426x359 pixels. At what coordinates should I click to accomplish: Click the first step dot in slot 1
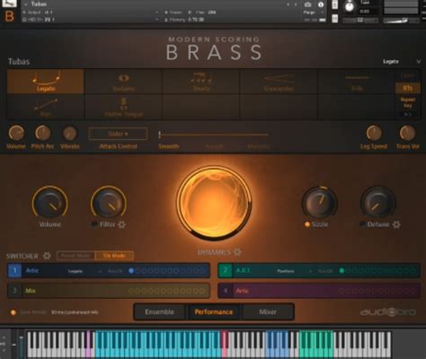pos(131,271)
